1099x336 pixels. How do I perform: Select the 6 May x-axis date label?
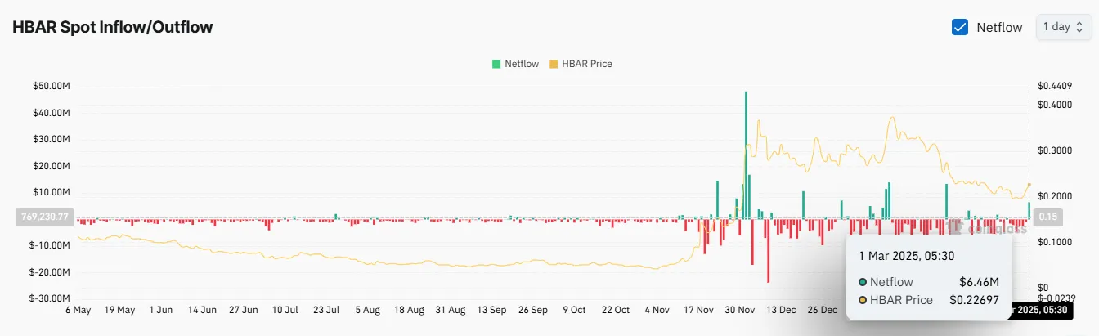click(78, 311)
